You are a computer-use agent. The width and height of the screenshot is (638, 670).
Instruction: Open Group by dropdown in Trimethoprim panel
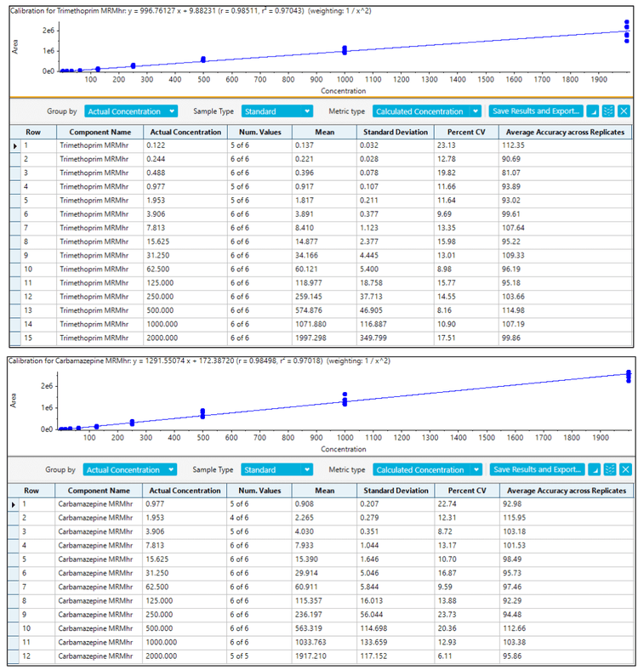[x=131, y=111]
